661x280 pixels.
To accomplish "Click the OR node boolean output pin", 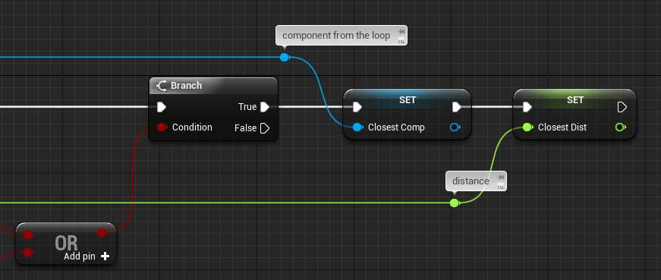I will (102, 232).
